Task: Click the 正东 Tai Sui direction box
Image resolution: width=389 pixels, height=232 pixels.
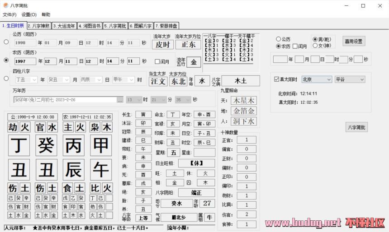Action: (188, 44)
